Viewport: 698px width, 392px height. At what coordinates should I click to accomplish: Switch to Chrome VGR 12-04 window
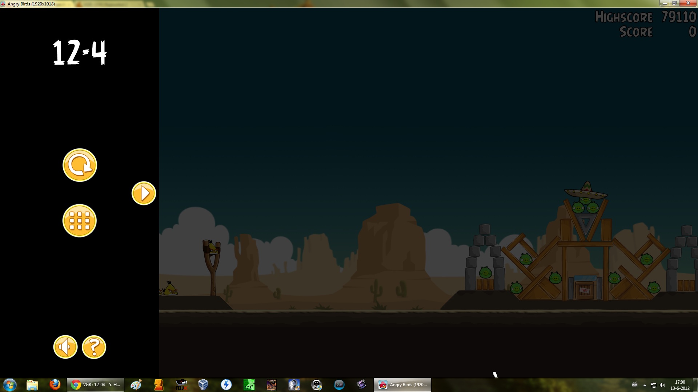pyautogui.click(x=96, y=384)
